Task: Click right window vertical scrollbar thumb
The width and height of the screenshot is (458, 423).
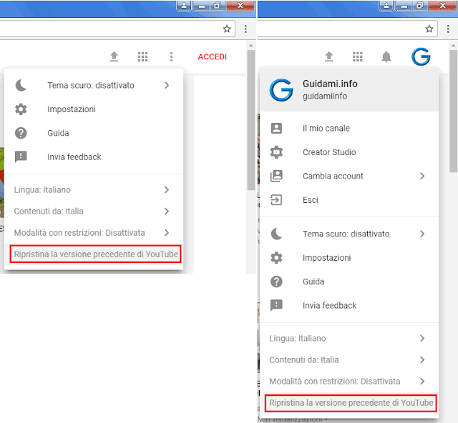Action: click(x=453, y=111)
